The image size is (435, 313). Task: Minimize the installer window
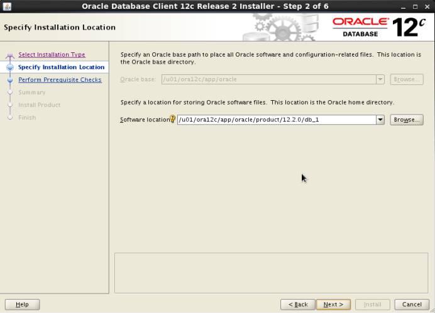click(404, 7)
